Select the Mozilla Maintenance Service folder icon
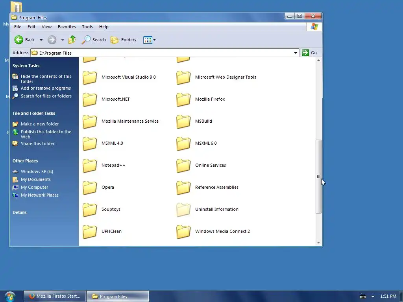The image size is (403, 302). point(90,122)
